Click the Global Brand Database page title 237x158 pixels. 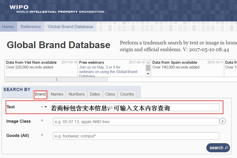(59, 45)
